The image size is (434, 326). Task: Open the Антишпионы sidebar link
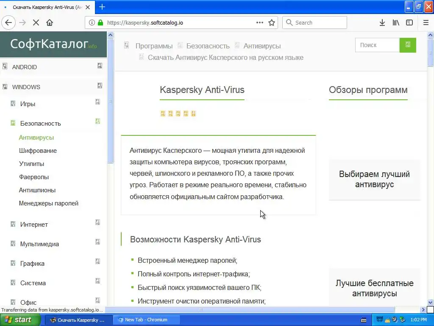click(37, 190)
